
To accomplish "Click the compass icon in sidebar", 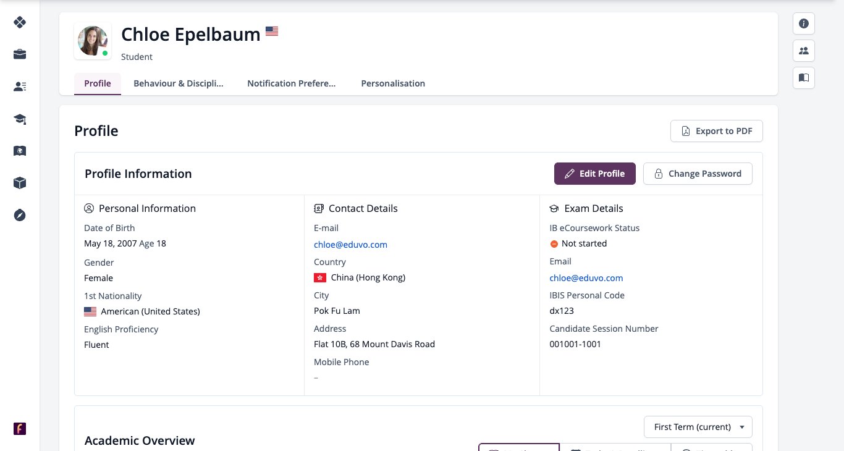I will (x=20, y=215).
